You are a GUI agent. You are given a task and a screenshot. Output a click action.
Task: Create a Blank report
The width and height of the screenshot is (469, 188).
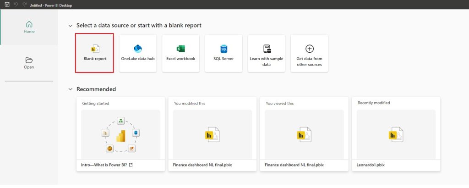point(94,53)
